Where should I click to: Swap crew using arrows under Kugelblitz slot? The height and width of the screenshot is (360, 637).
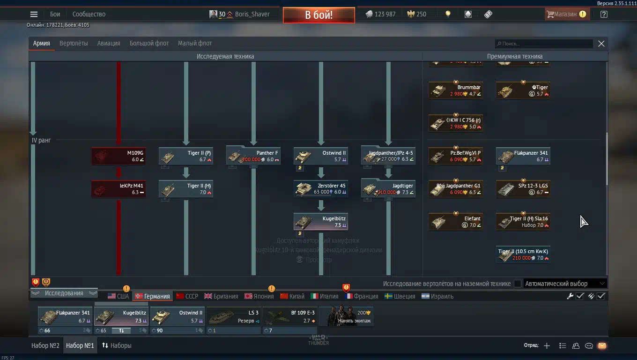[x=121, y=330]
